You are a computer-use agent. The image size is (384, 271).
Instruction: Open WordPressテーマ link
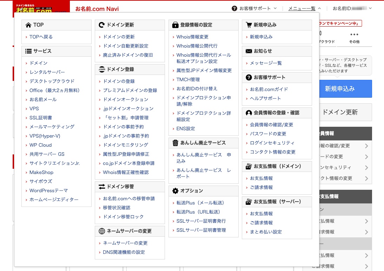48,190
